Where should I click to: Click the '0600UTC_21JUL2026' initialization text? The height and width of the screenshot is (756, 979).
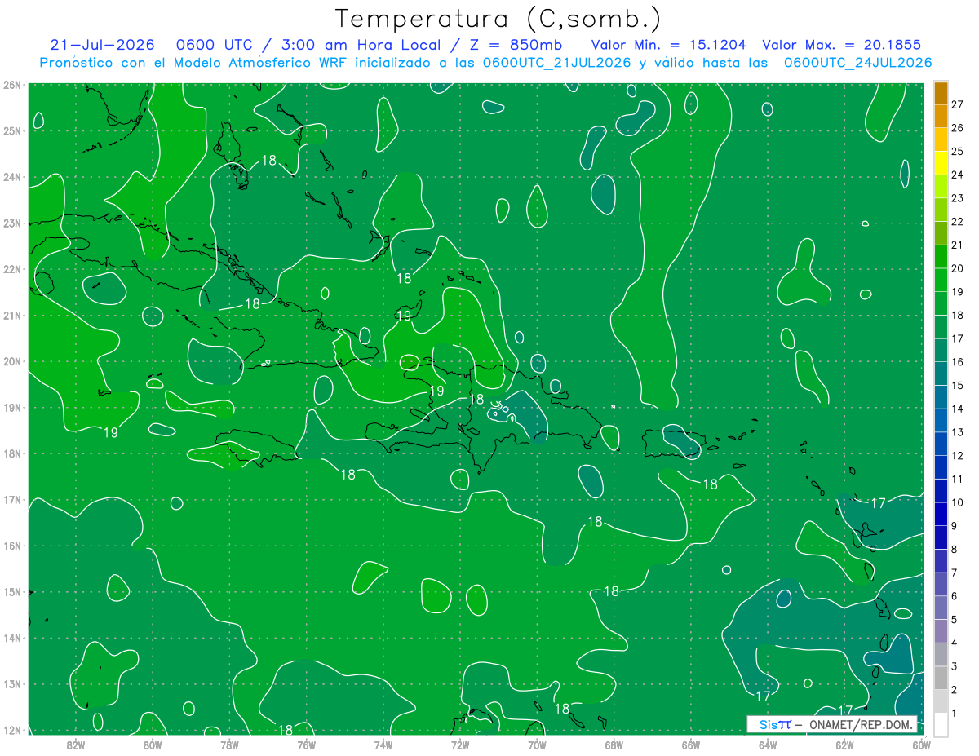coord(556,62)
